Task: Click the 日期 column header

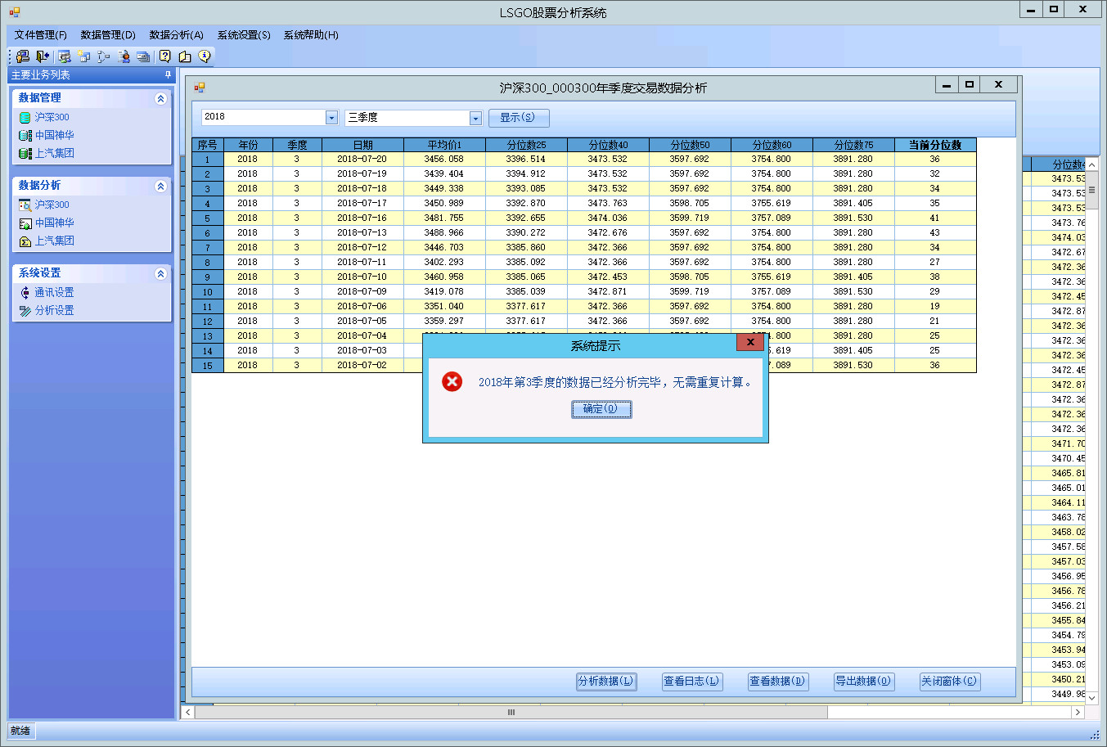Action: click(x=362, y=145)
